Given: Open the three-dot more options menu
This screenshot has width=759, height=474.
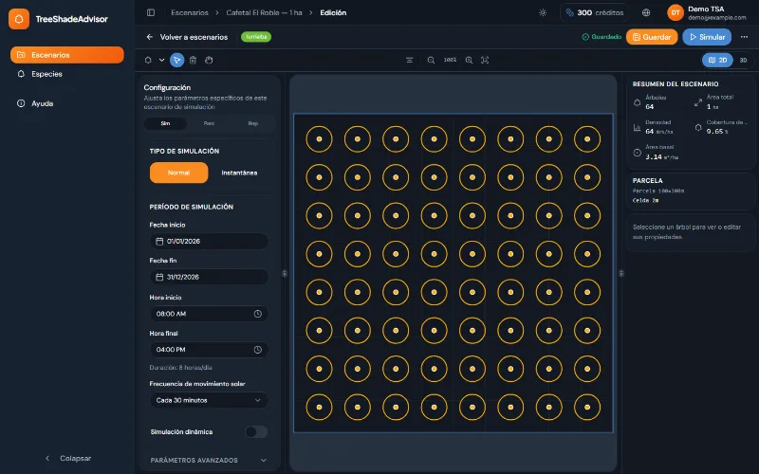Looking at the screenshot, I should (744, 37).
